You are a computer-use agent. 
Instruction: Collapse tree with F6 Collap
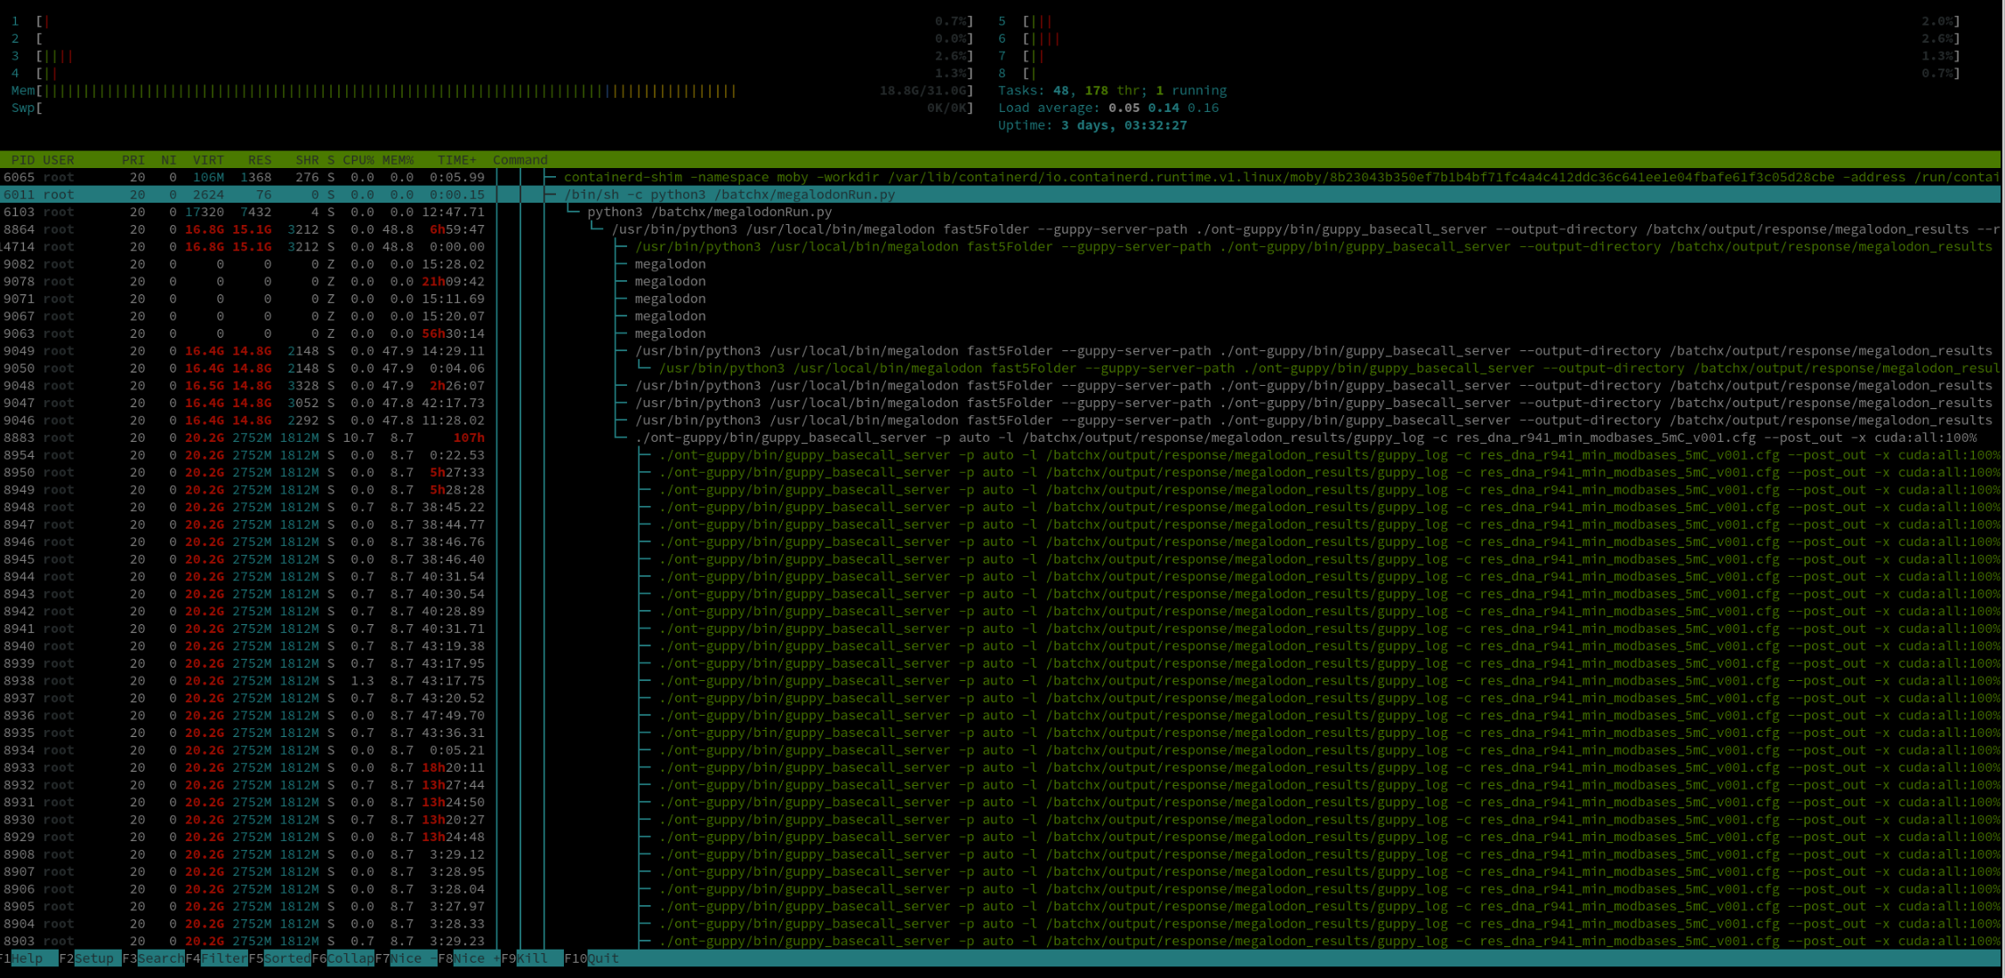[350, 958]
